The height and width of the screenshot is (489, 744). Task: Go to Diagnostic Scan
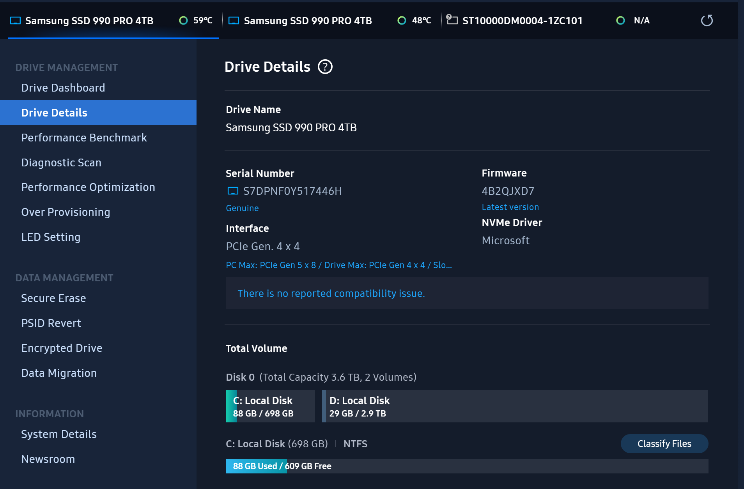tap(98, 162)
